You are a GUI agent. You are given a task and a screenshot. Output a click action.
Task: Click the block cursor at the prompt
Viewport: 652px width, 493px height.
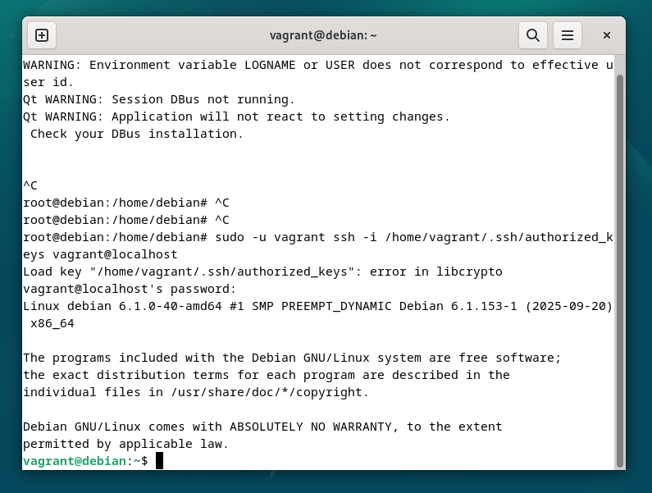pos(159,461)
